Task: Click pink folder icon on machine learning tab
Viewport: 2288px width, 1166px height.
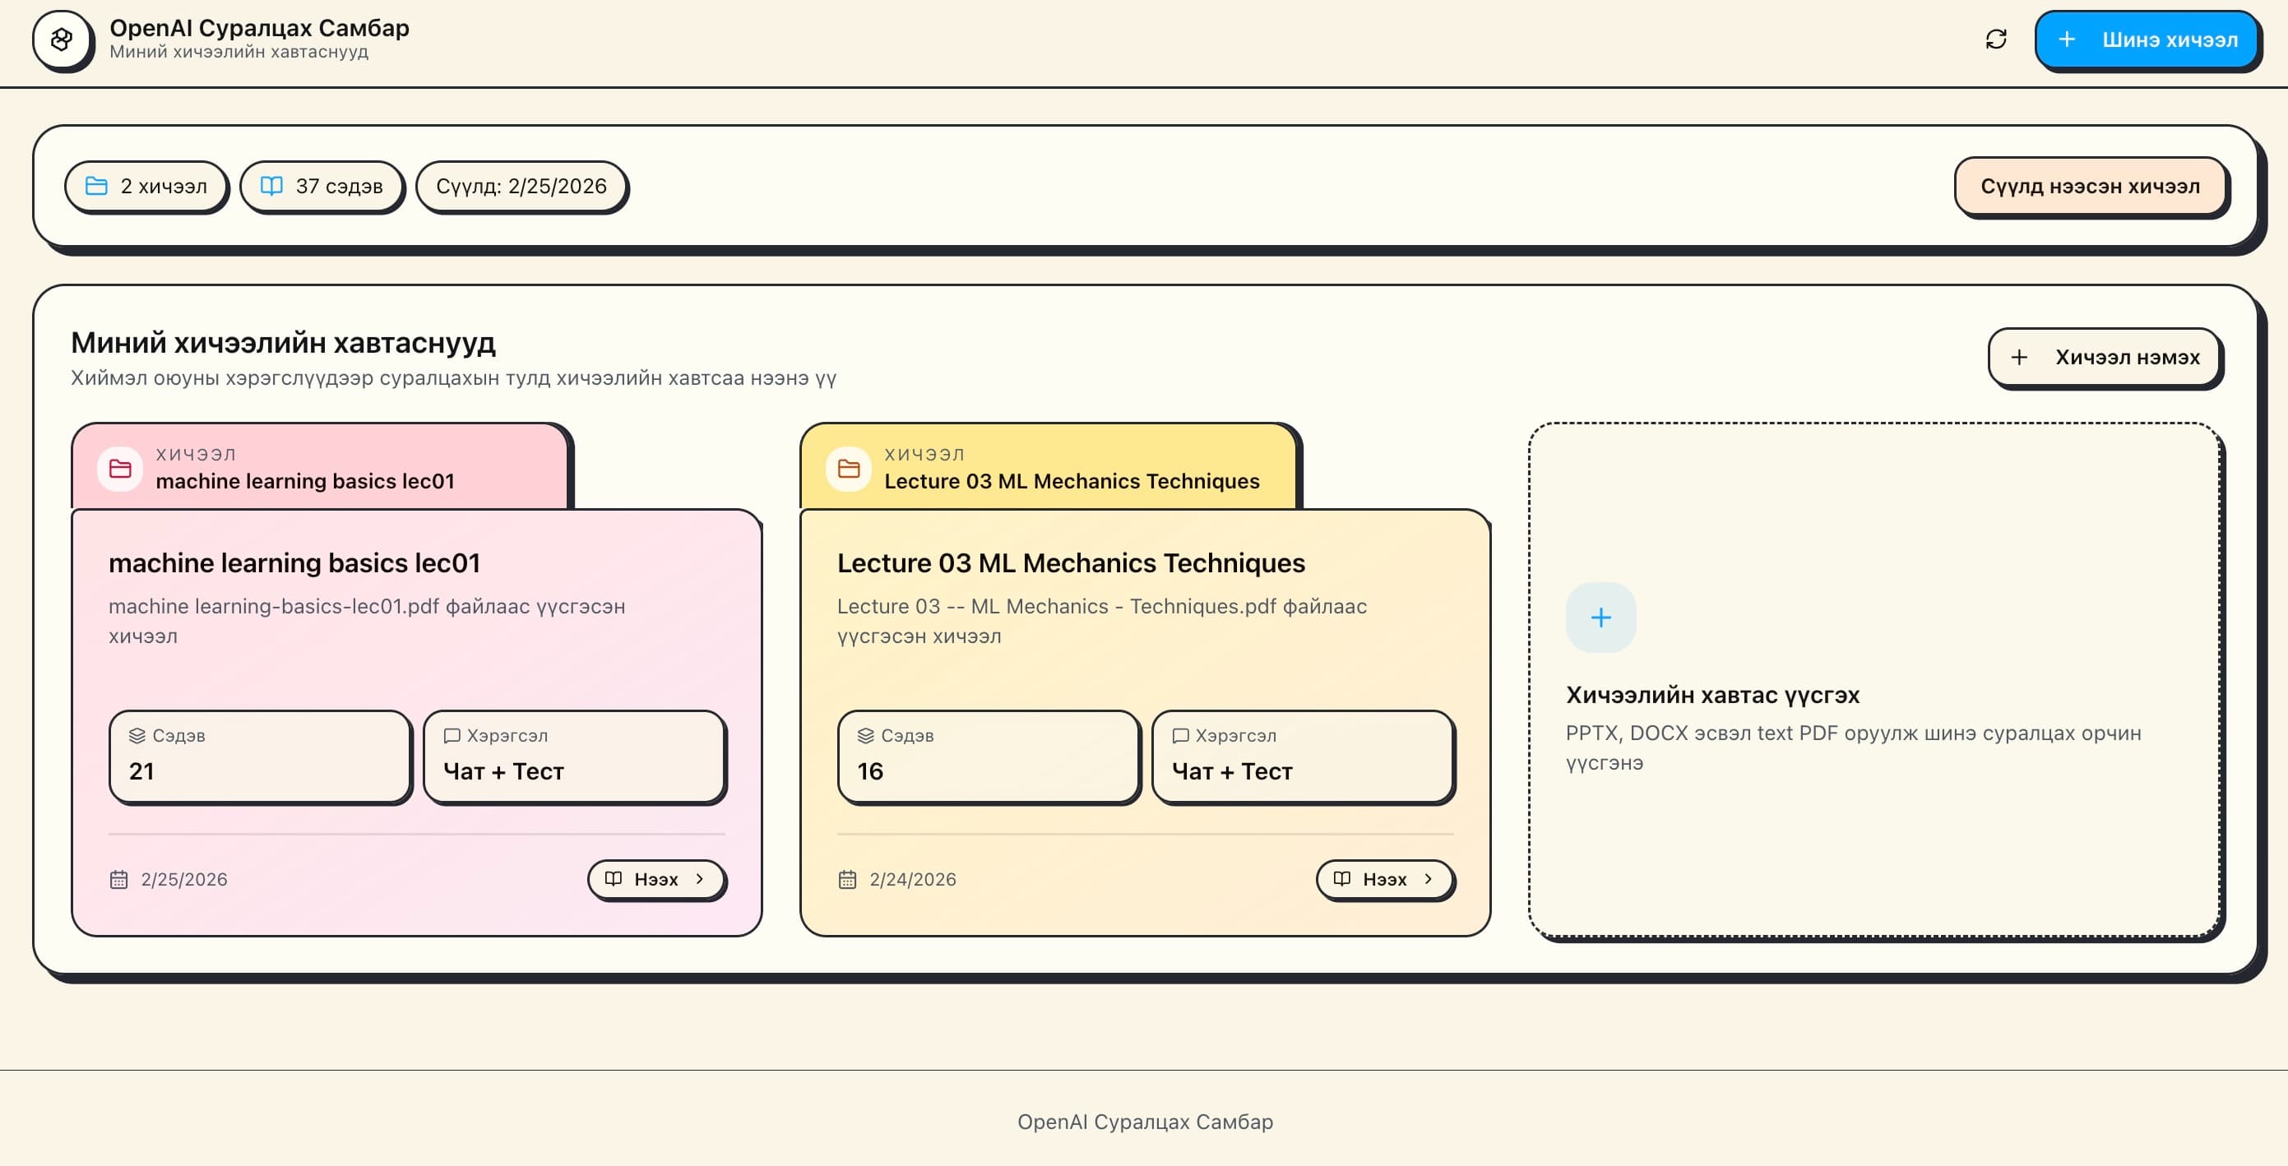Action: point(120,469)
